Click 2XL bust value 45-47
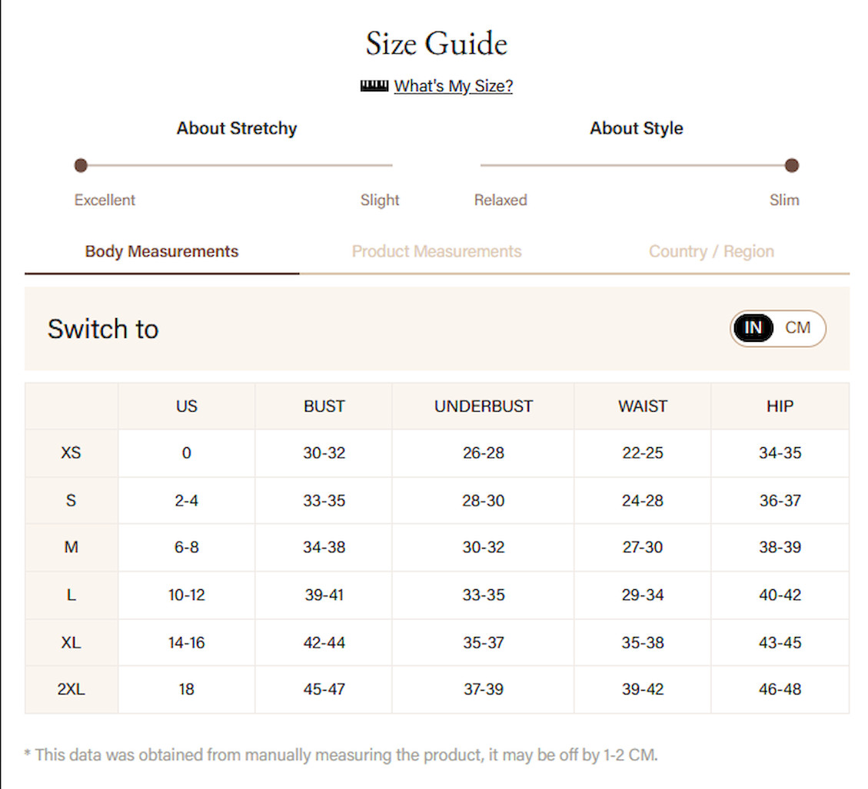This screenshot has width=868, height=789. click(324, 689)
